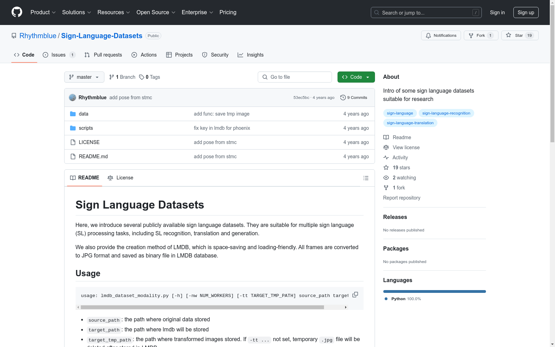View the 1 Branch link
Viewport: 555px width, 347px height.
coord(122,77)
